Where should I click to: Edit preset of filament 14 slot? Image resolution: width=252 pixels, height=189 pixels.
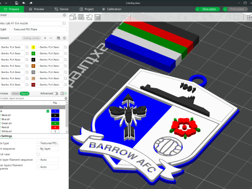(66, 85)
